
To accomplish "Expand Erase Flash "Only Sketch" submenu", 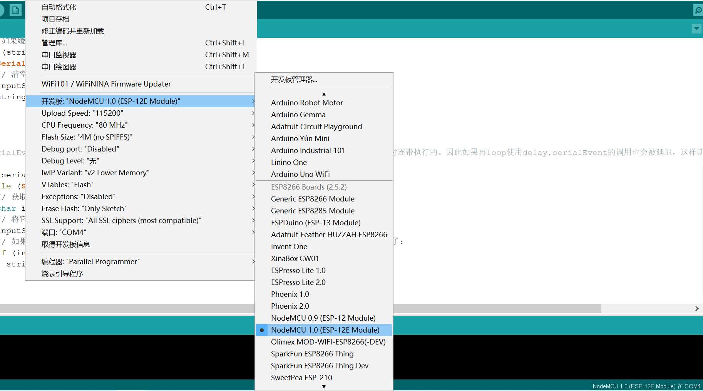I will (141, 208).
